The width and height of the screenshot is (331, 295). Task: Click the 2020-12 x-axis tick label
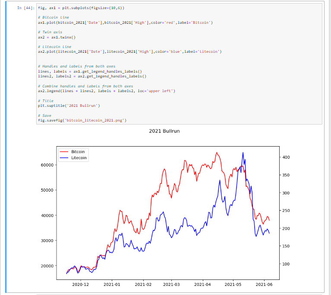(80, 284)
